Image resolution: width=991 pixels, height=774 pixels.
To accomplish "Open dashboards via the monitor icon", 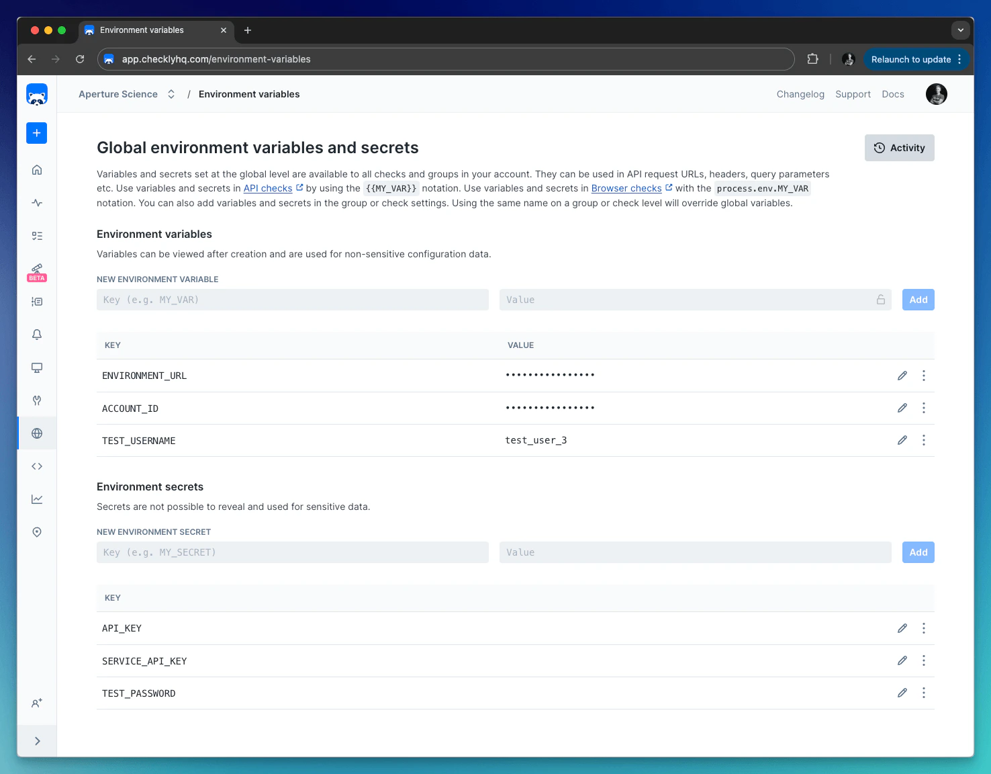I will tap(37, 368).
